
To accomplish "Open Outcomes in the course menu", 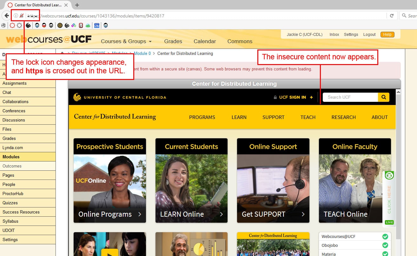I will tap(28, 166).
